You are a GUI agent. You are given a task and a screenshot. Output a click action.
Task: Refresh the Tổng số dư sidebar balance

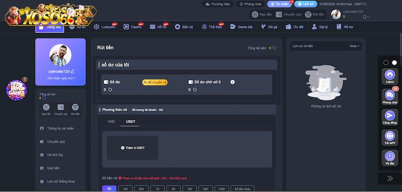pos(44,98)
